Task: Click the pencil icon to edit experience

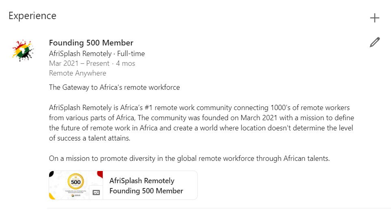Action: tap(375, 42)
